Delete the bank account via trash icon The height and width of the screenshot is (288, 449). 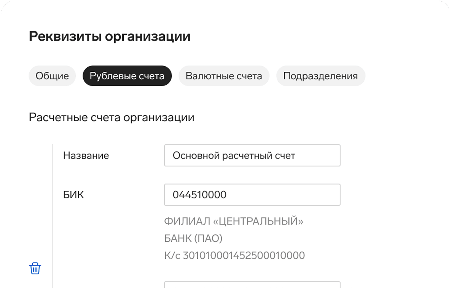click(x=35, y=268)
